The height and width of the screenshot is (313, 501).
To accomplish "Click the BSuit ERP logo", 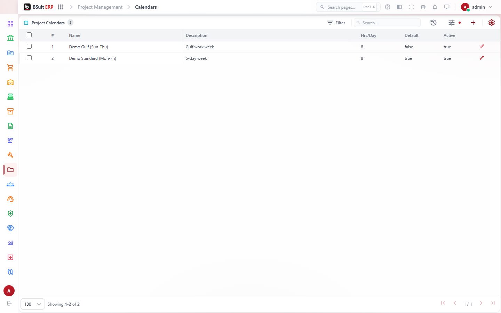I will pos(39,7).
